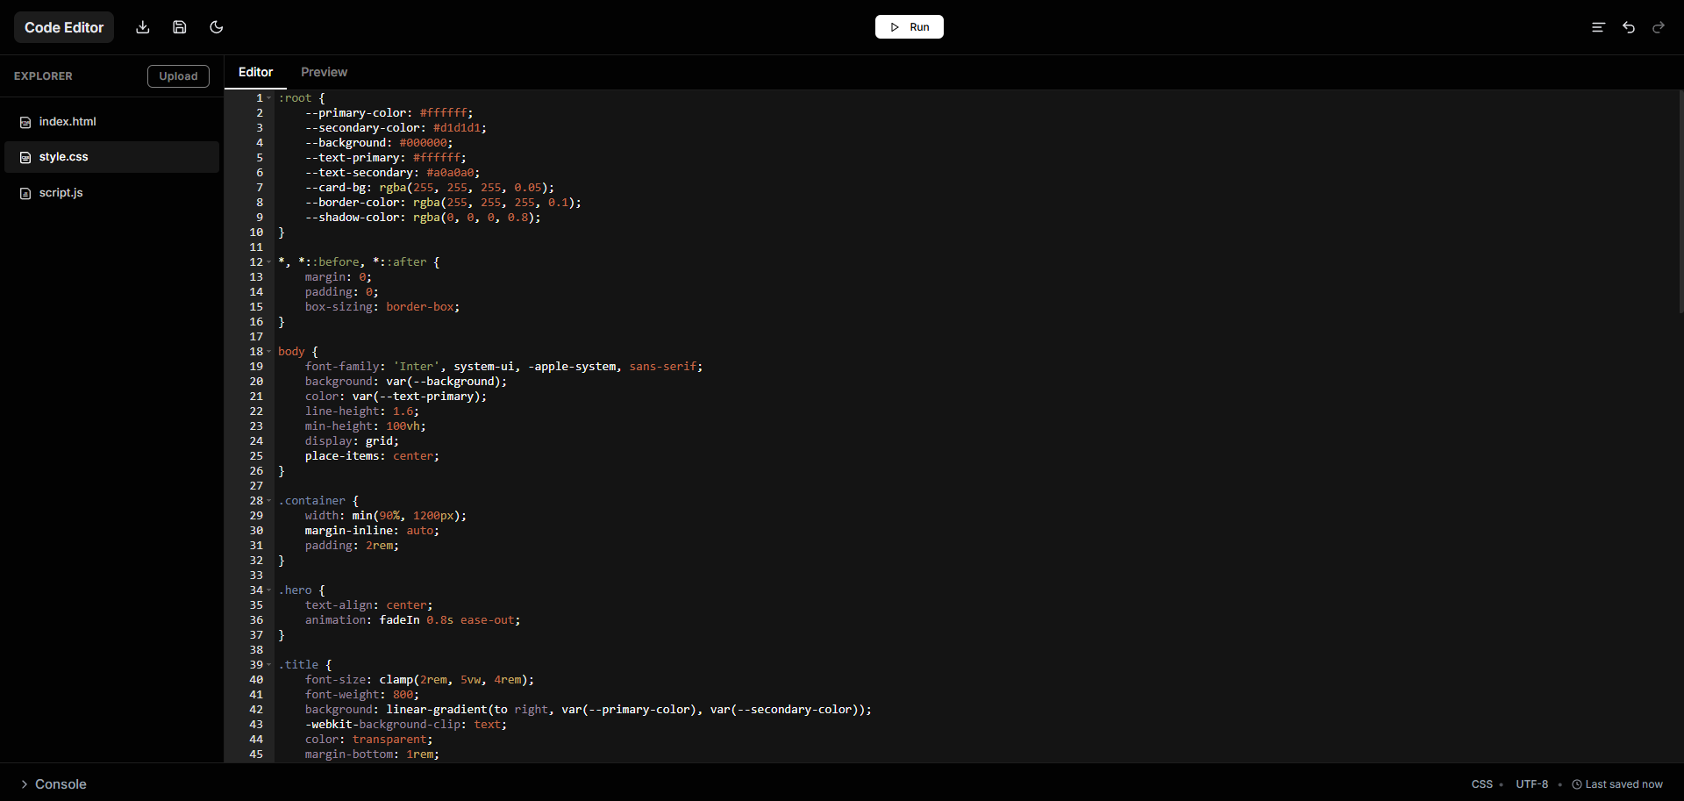
Task: Open index.html file
Action: coord(111,122)
